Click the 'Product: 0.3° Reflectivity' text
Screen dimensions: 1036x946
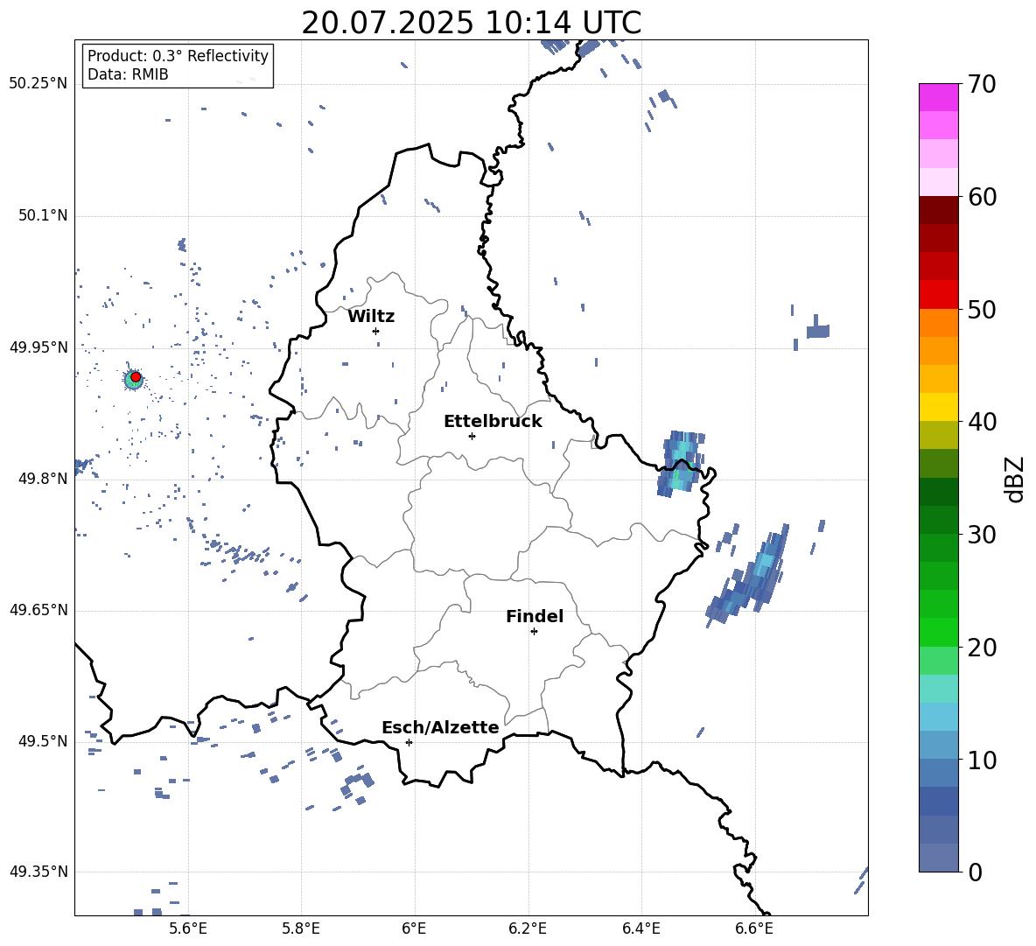pyautogui.click(x=178, y=55)
